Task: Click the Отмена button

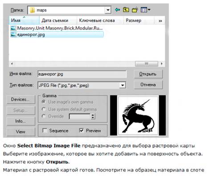Action: point(148,85)
